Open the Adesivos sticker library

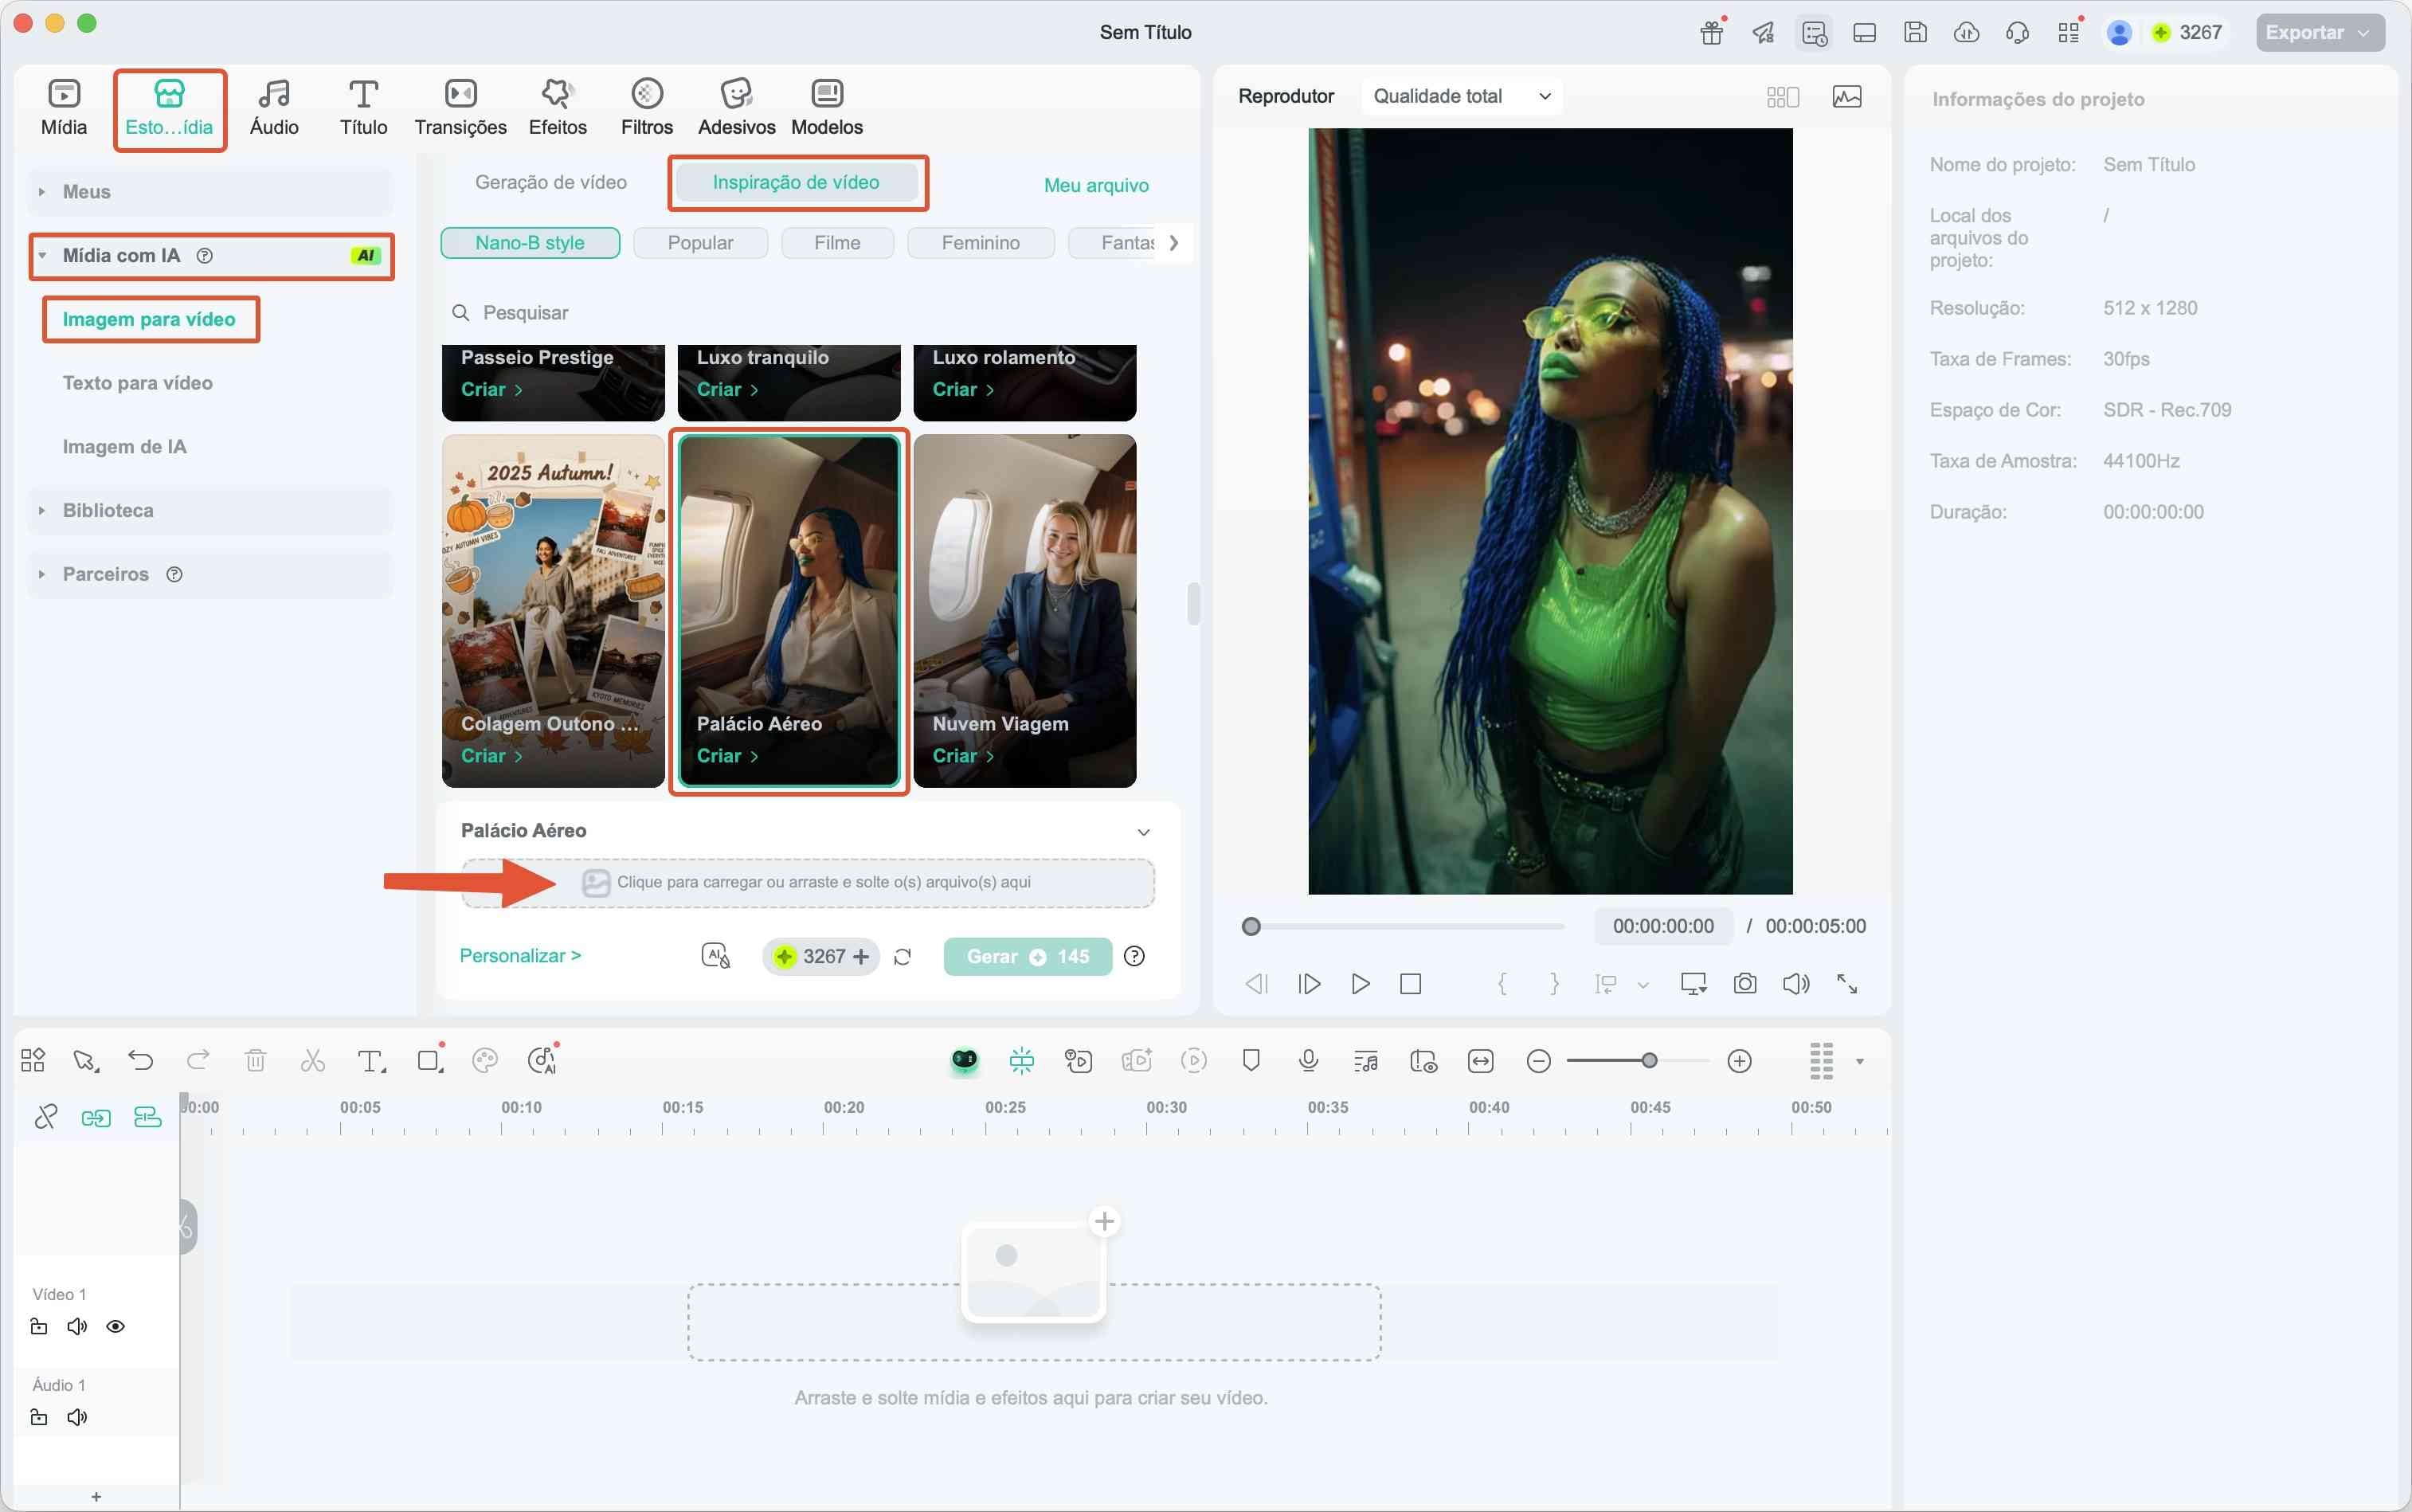coord(736,107)
